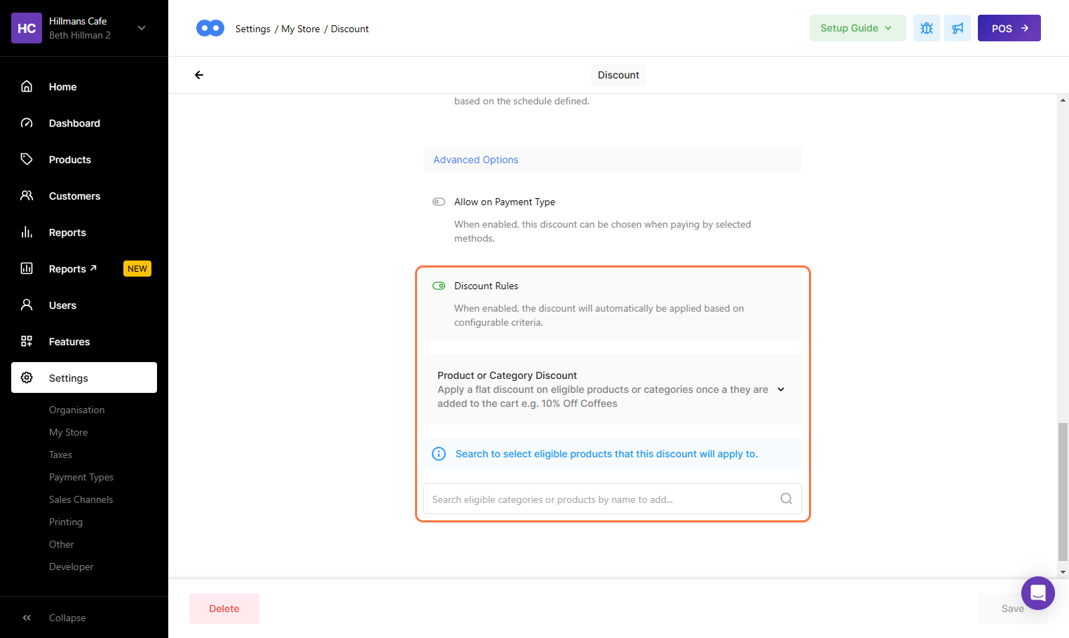Image resolution: width=1069 pixels, height=638 pixels.
Task: Open the Setup Guide dropdown
Action: click(857, 28)
